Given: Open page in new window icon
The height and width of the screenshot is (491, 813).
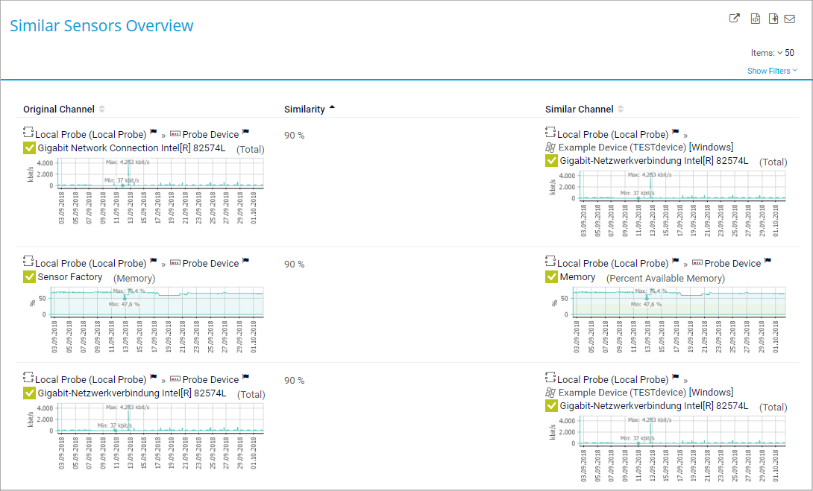Looking at the screenshot, I should (735, 19).
